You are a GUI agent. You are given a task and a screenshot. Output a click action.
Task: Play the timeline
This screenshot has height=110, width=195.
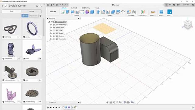click(54, 107)
